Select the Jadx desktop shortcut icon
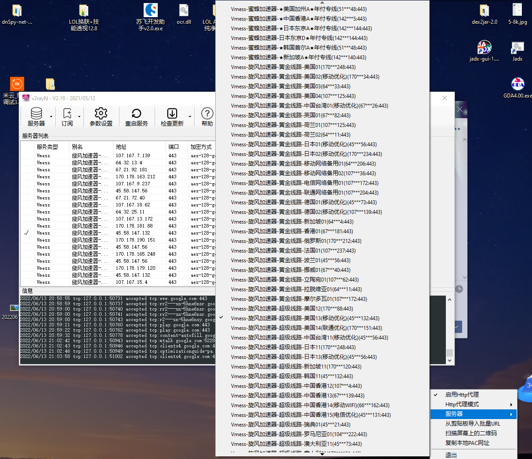 click(x=518, y=51)
